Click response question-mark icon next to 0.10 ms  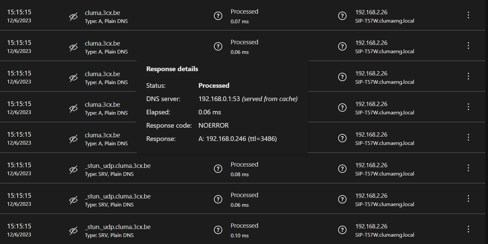click(x=218, y=230)
